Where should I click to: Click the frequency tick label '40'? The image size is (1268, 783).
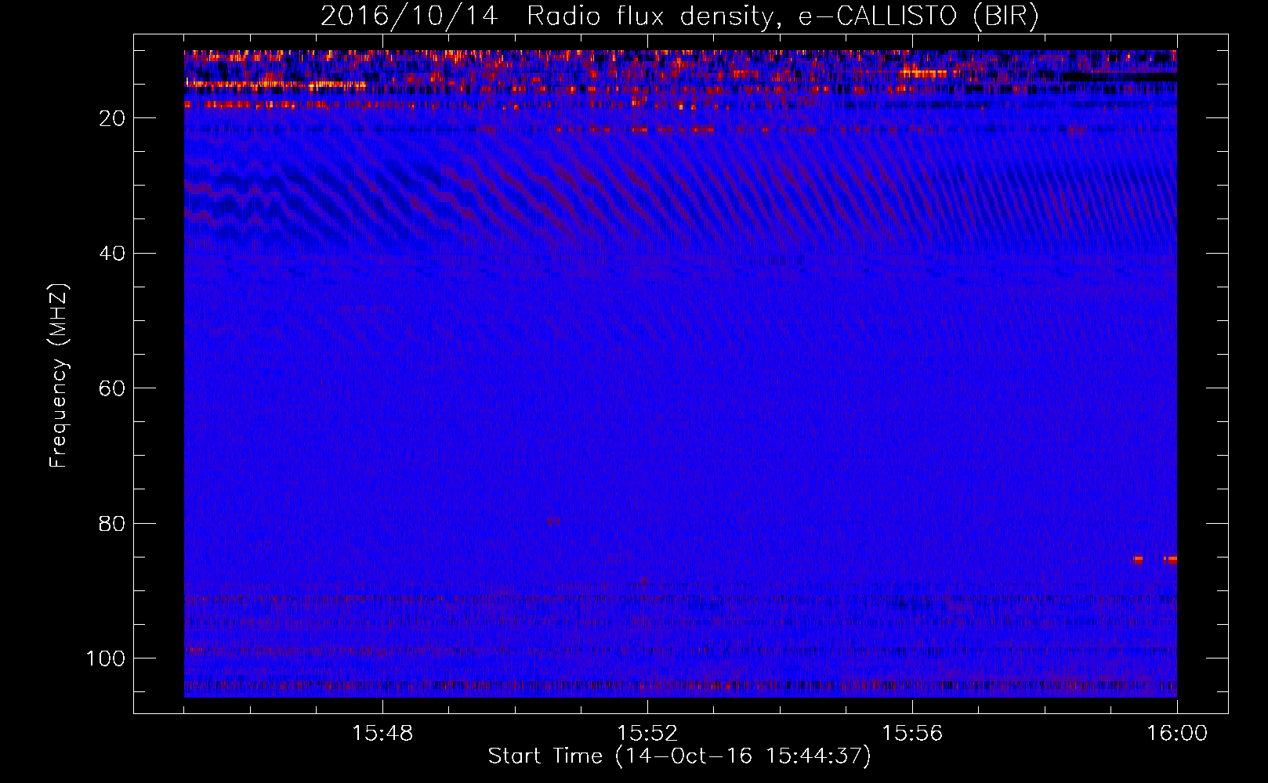(112, 253)
